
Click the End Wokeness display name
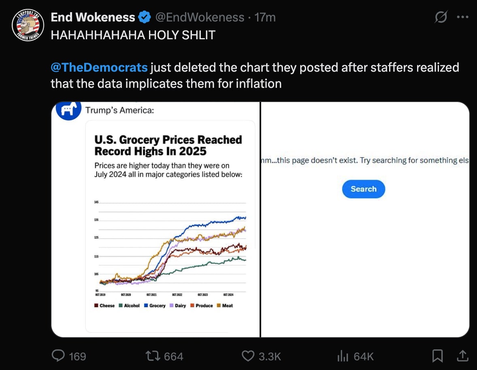[93, 17]
